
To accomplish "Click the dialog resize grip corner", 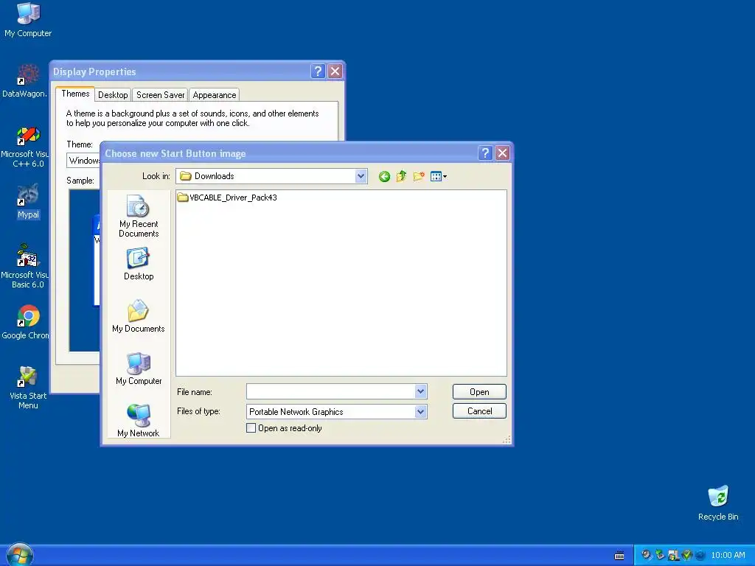I will [x=507, y=439].
